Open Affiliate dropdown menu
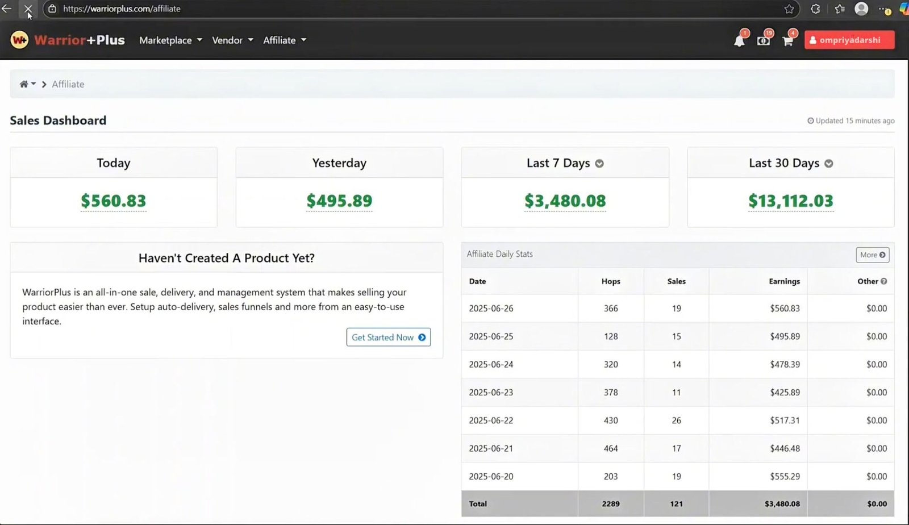This screenshot has width=909, height=525. pyautogui.click(x=285, y=40)
